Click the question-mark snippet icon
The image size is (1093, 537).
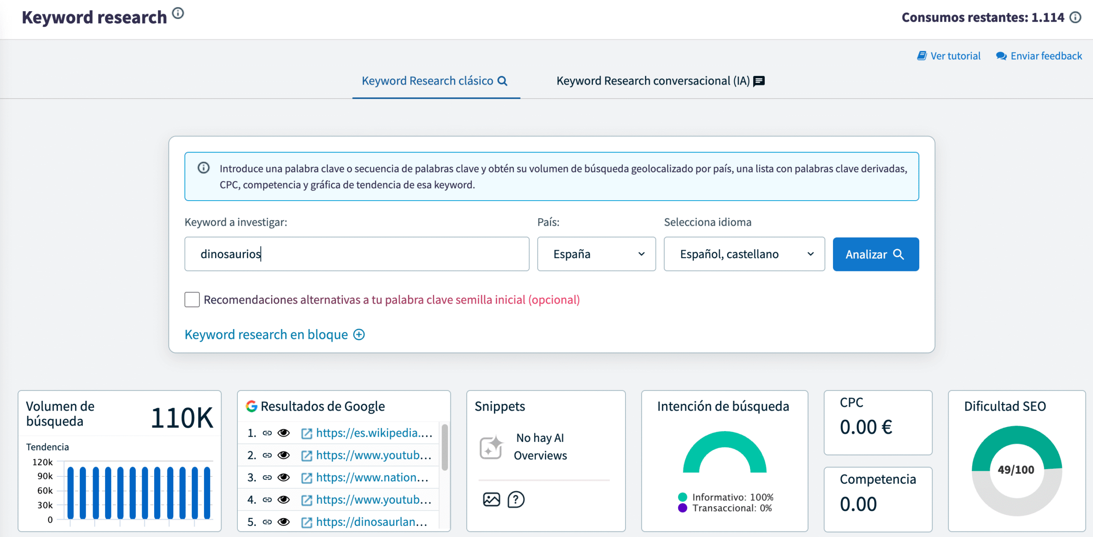[x=516, y=499]
